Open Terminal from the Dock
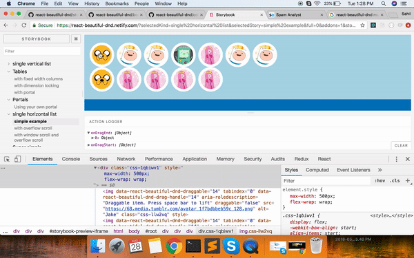 coord(193,246)
